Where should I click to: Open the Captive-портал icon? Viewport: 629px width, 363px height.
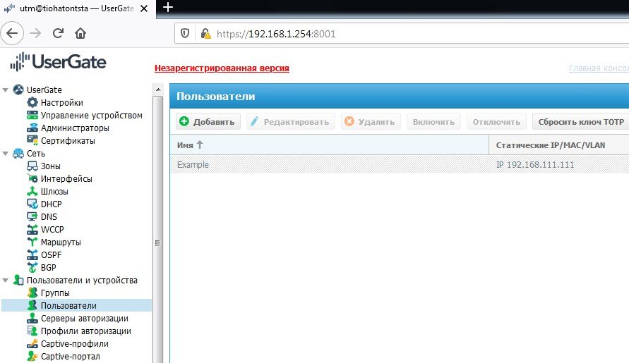click(32, 357)
